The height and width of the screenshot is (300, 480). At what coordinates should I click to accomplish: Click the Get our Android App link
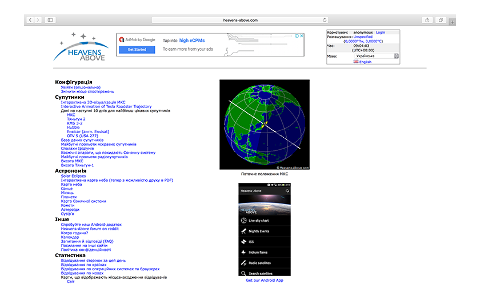tap(264, 281)
